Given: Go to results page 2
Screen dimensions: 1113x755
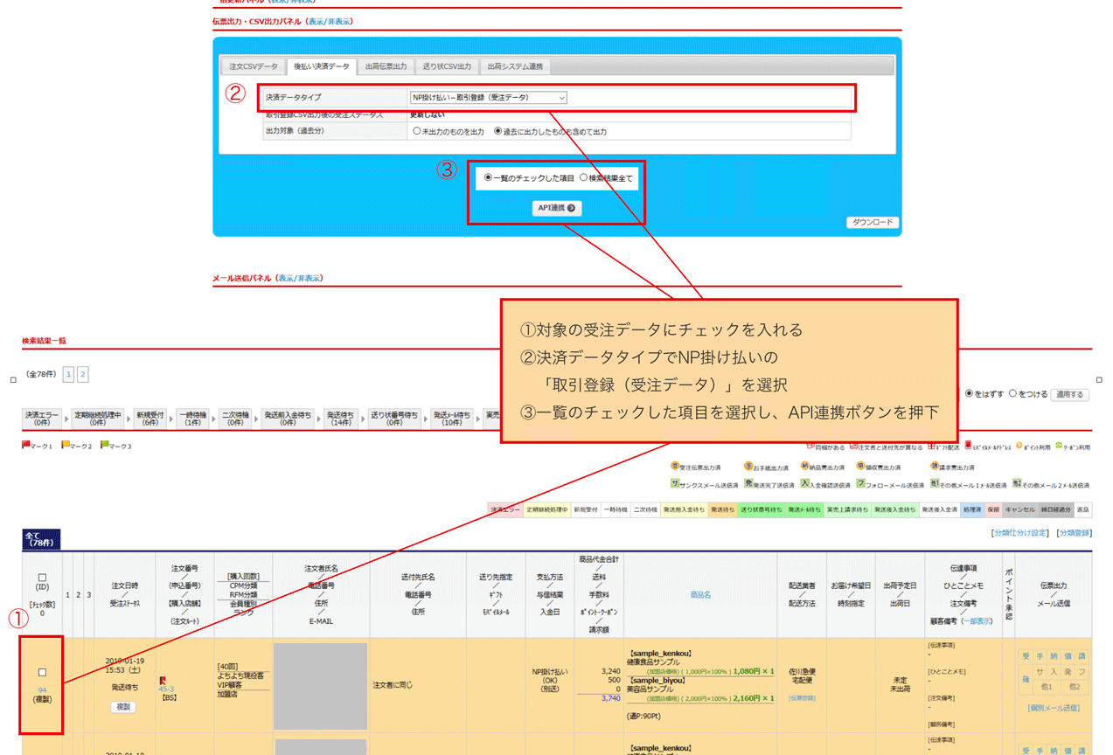Looking at the screenshot, I should tap(83, 375).
